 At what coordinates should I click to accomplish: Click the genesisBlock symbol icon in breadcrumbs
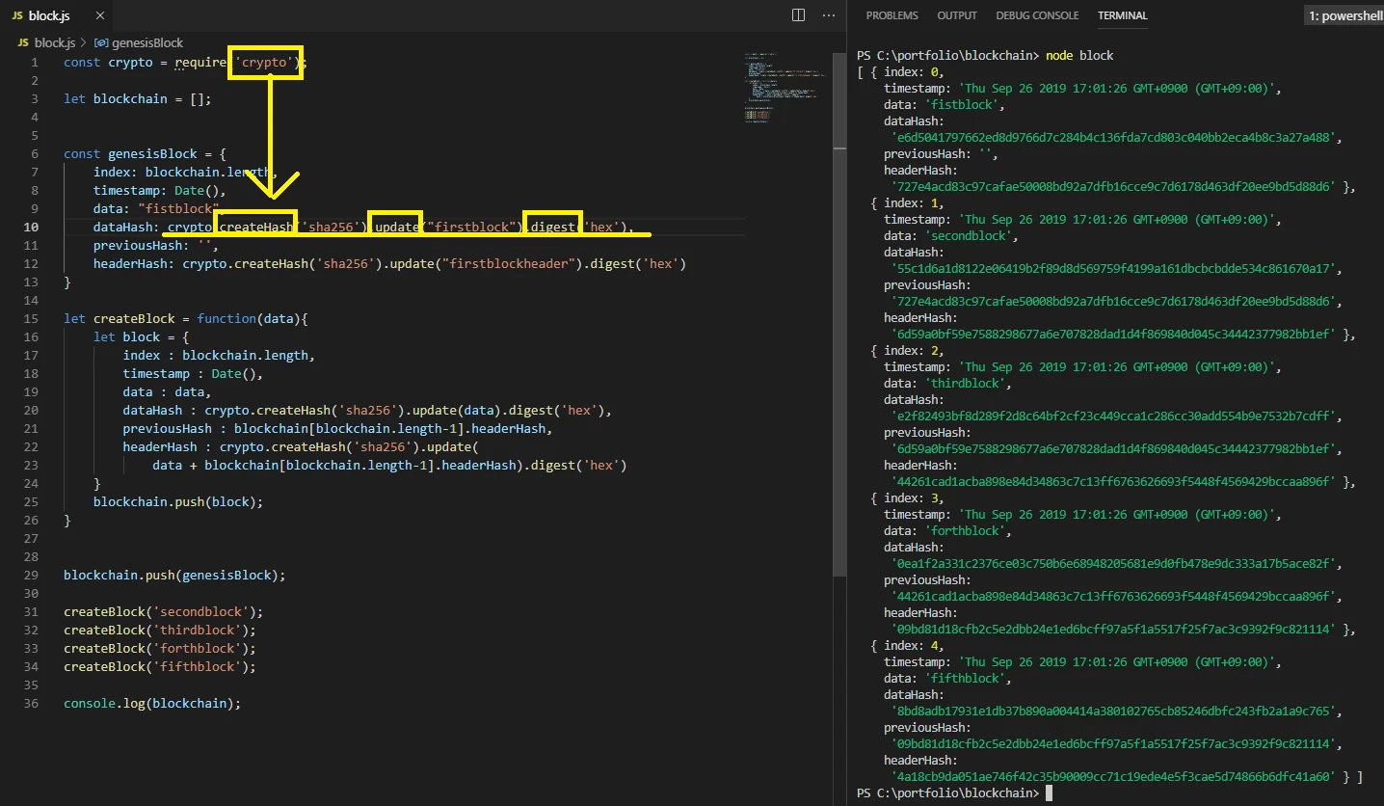pos(101,43)
